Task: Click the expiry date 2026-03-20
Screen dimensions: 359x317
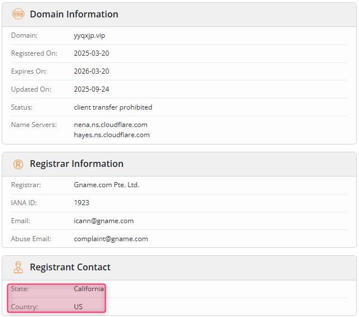Action: pyautogui.click(x=92, y=71)
